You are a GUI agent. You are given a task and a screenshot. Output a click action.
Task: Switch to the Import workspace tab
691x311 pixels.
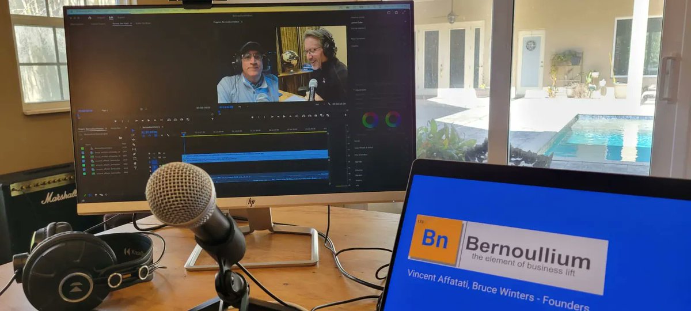101,18
